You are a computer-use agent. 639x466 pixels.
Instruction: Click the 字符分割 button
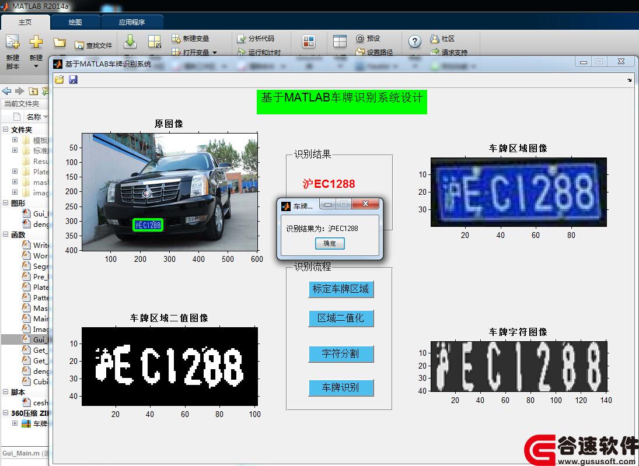click(341, 353)
